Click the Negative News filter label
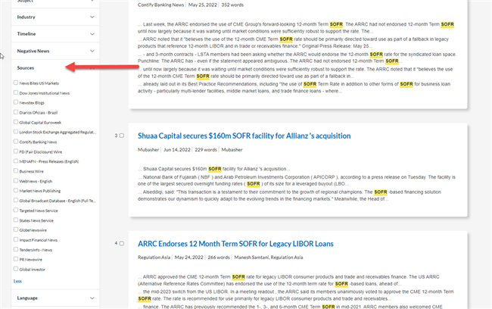Screen dimensions: 492x309 [x=33, y=51]
